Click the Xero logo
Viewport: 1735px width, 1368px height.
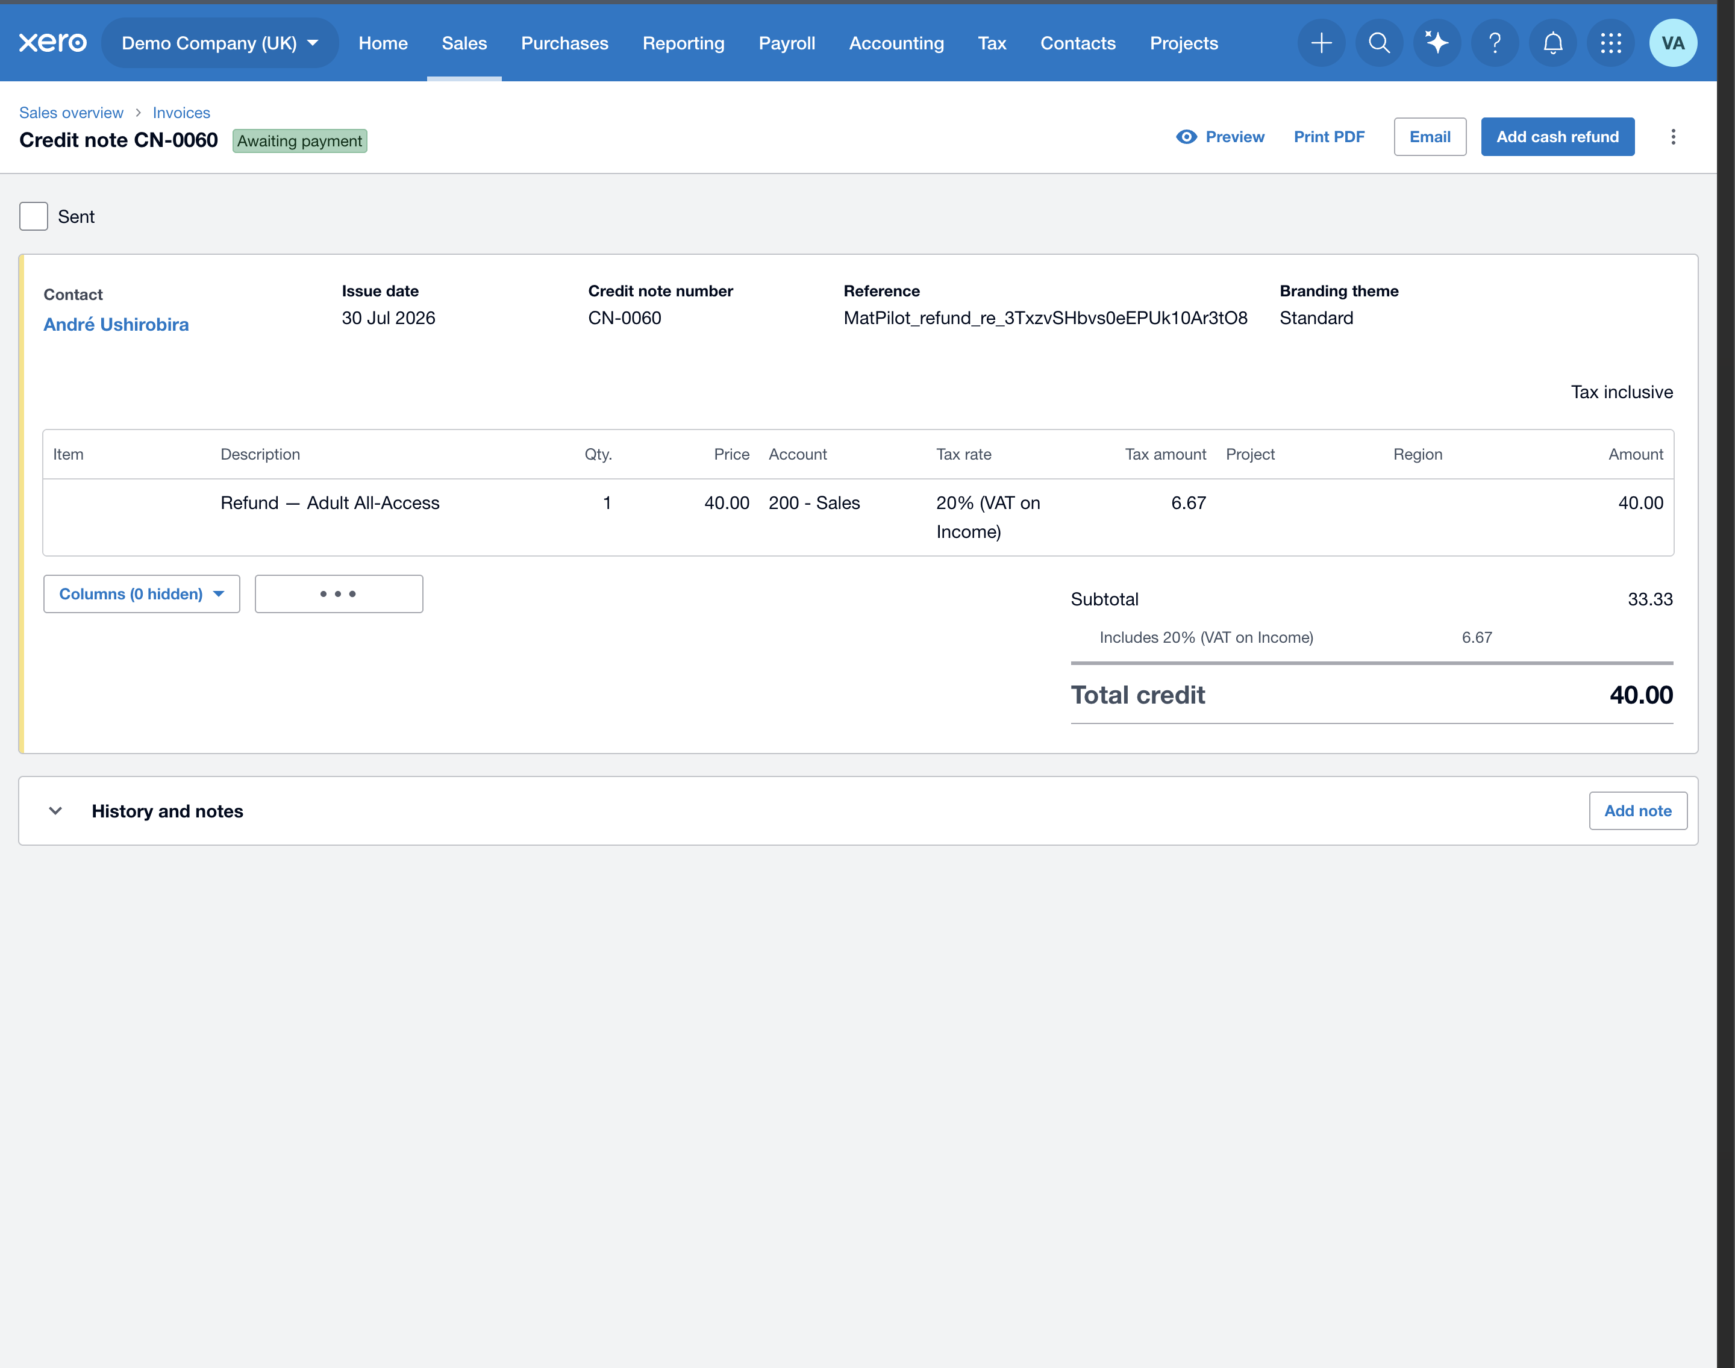tap(53, 42)
